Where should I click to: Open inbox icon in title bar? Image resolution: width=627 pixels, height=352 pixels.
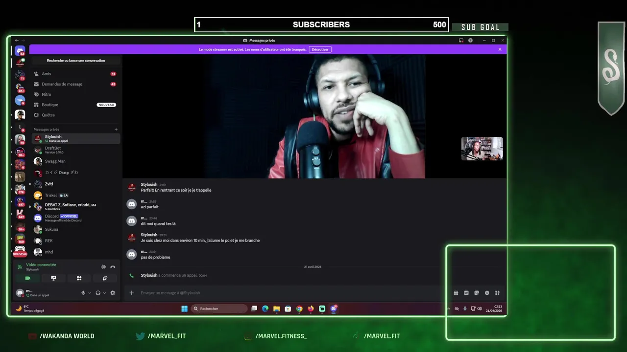[x=461, y=41]
